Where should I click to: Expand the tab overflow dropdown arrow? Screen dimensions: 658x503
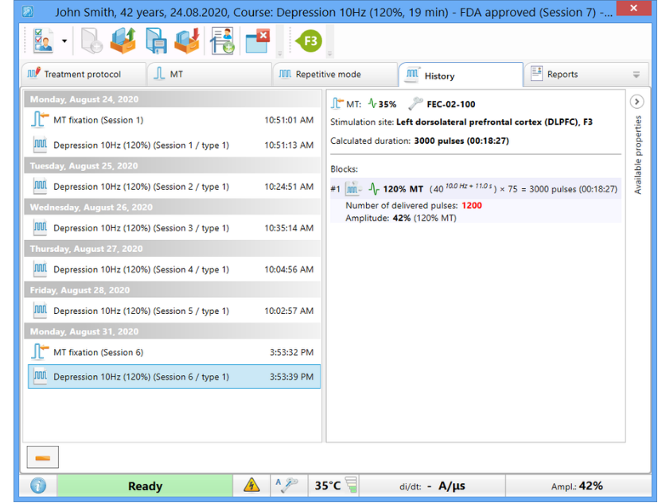coord(636,75)
